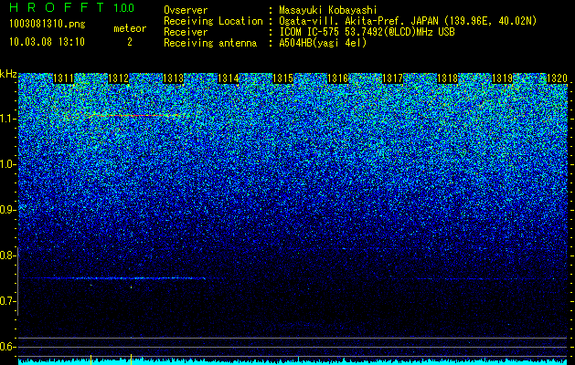Click the faint blue carrier line near 0.75 kHz

pos(112,278)
